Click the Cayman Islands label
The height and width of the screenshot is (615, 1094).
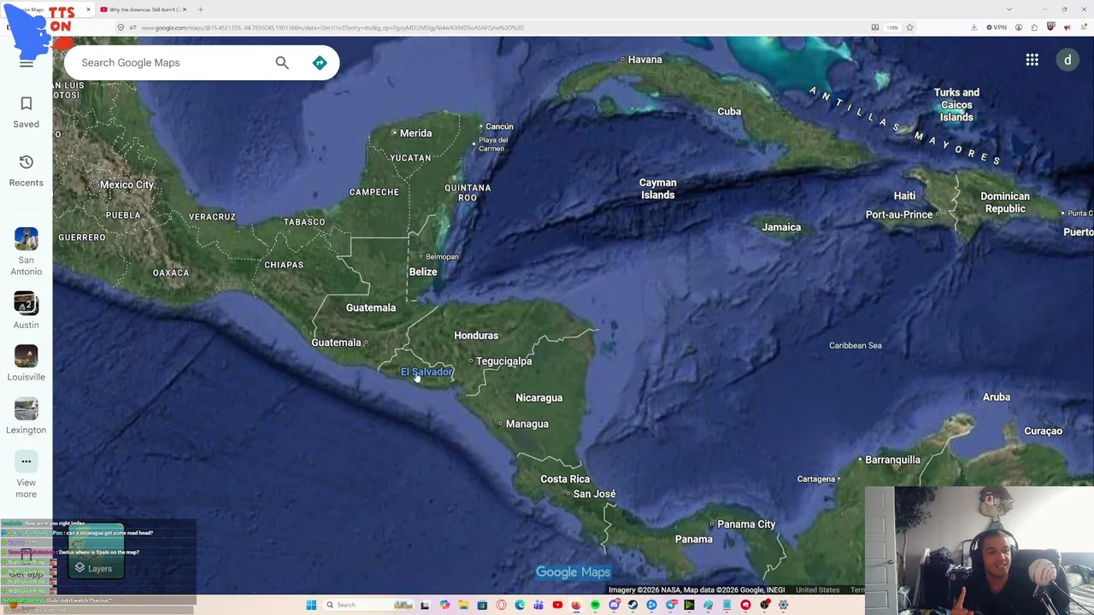(x=658, y=189)
